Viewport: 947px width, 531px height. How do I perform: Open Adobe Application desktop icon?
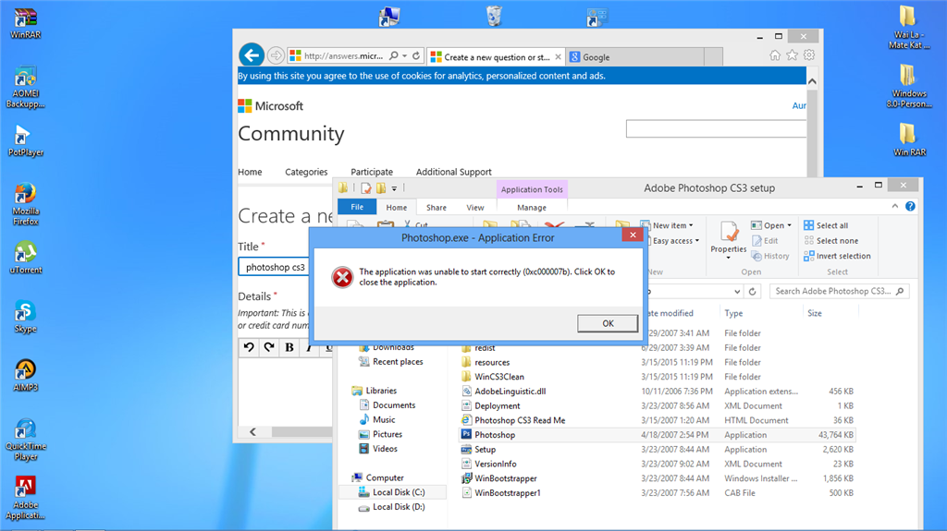pos(25,498)
